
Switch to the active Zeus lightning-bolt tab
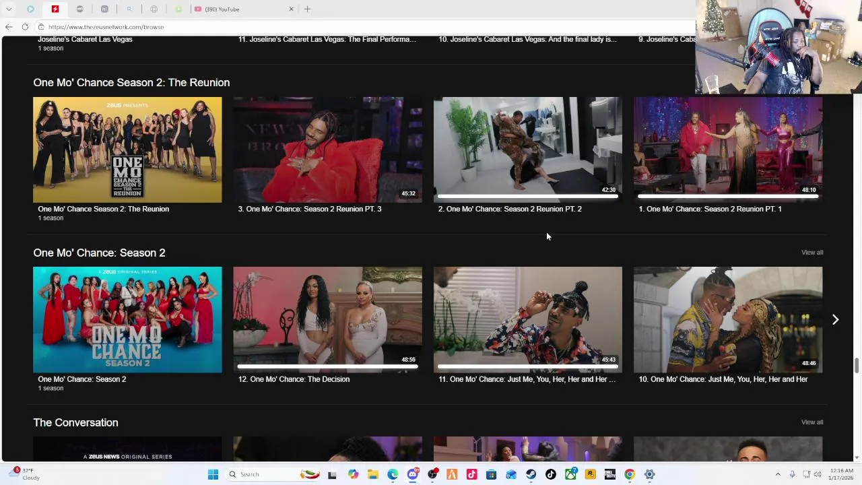click(55, 9)
